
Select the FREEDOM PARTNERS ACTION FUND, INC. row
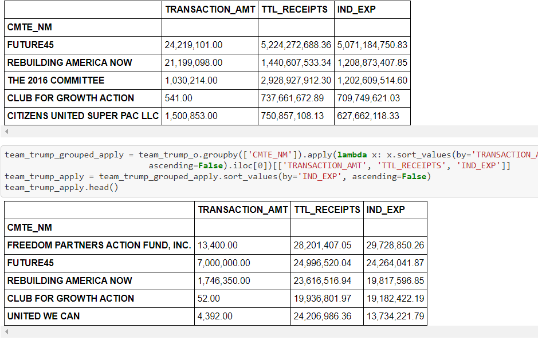pos(99,245)
